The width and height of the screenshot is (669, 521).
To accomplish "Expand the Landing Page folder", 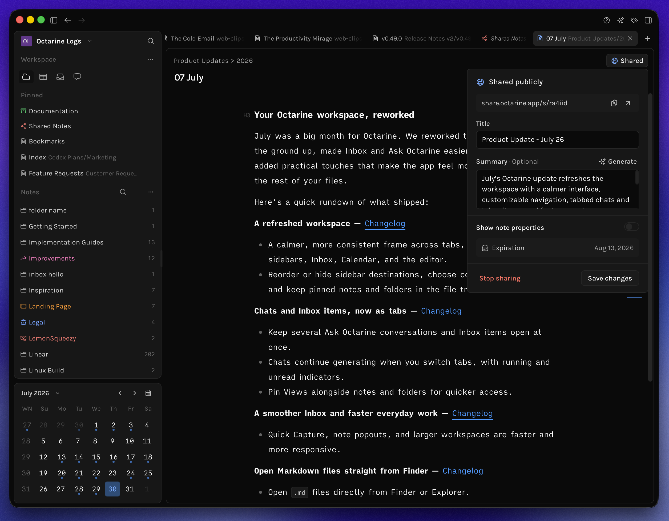I will click(x=88, y=306).
